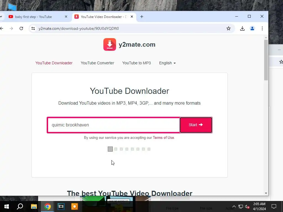
Task: Click the y2mate.com site title
Action: (137, 44)
